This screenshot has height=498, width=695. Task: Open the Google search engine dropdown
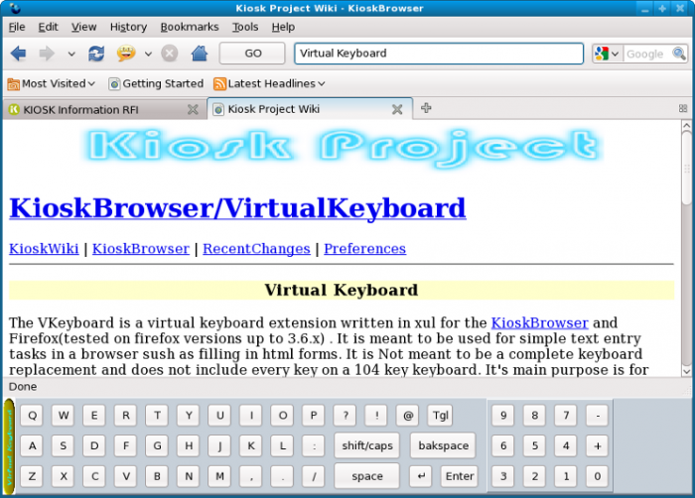[x=607, y=54]
